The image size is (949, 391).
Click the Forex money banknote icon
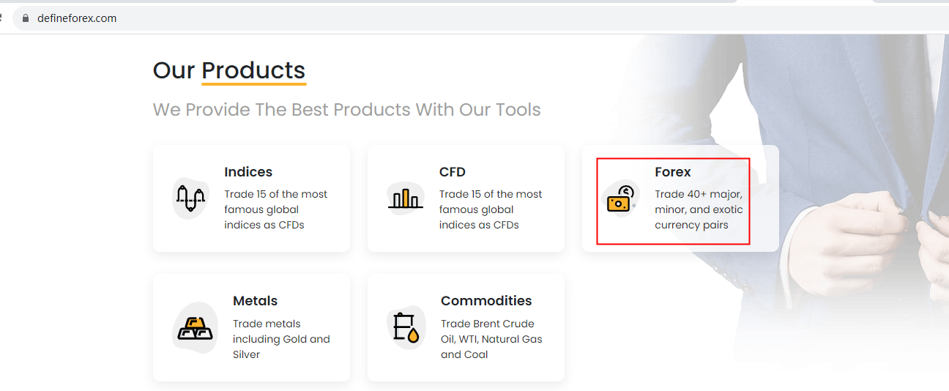[620, 198]
